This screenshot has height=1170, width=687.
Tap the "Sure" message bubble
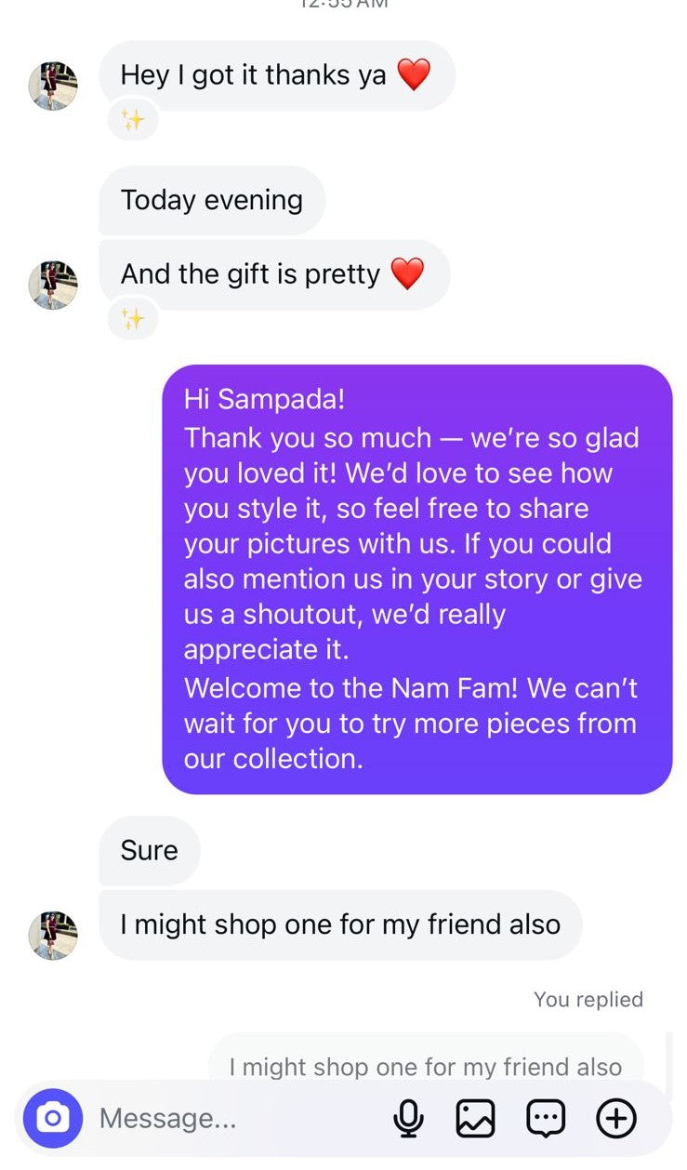click(x=149, y=850)
